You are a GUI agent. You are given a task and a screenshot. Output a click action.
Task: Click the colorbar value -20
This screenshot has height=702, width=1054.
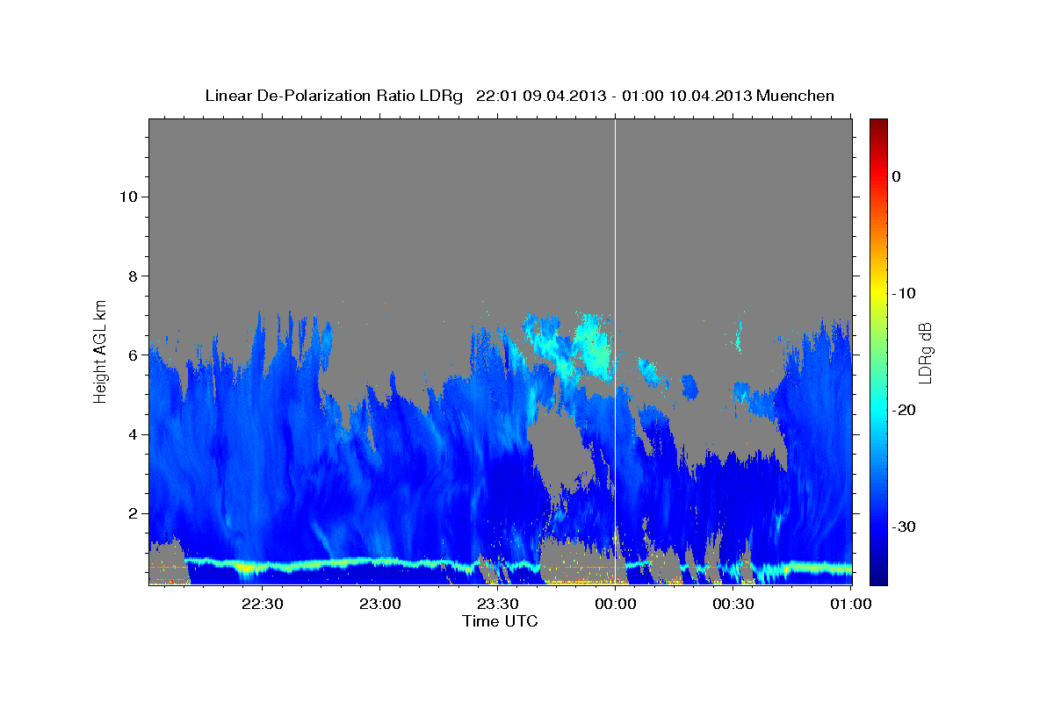904,410
